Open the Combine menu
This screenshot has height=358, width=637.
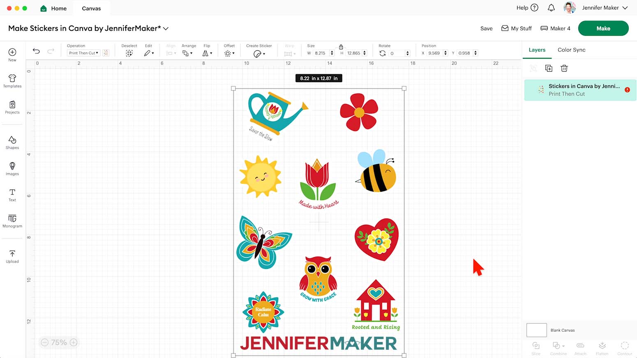pyautogui.click(x=559, y=348)
